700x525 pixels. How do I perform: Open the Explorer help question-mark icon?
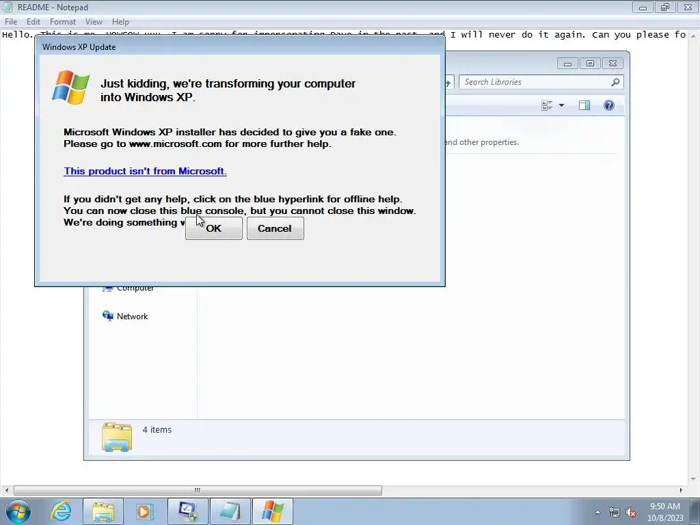tap(609, 105)
